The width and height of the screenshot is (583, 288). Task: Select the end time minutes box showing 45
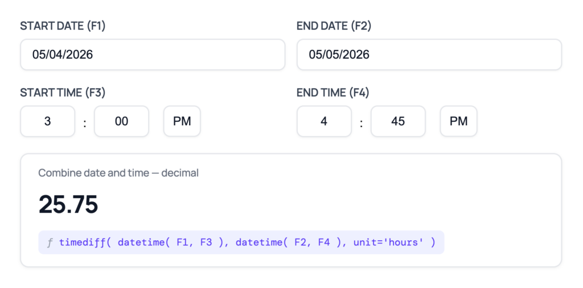click(x=398, y=121)
